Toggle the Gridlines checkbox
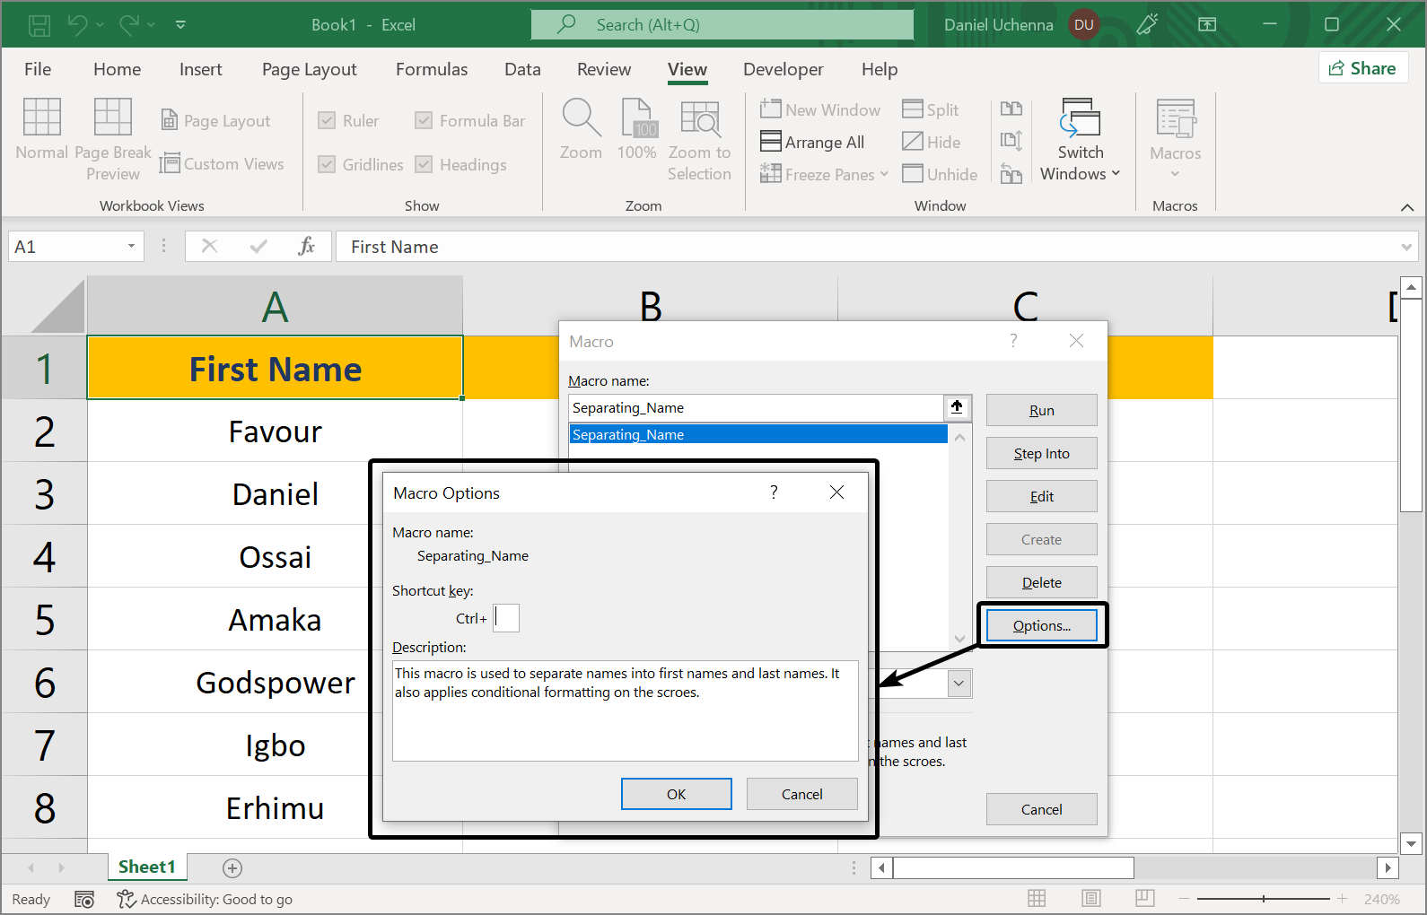Image resolution: width=1427 pixels, height=915 pixels. point(328,164)
